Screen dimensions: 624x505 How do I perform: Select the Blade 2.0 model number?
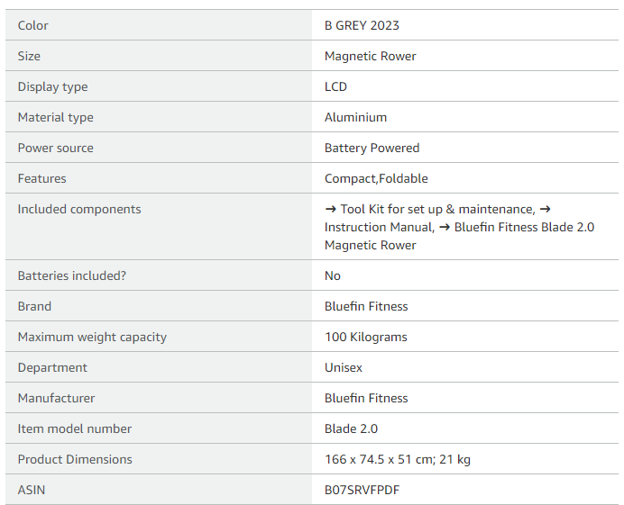click(x=351, y=428)
